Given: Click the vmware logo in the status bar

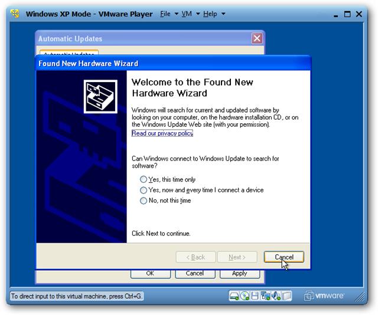Looking at the screenshot, I should 325,296.
